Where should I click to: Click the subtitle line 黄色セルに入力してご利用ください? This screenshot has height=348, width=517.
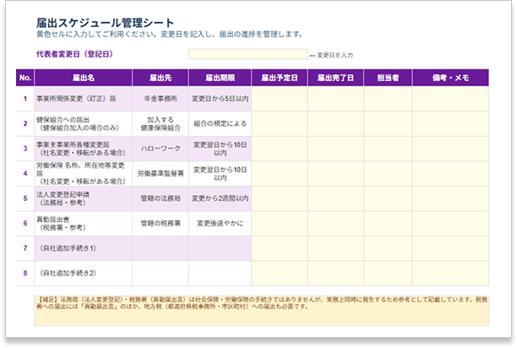tap(170, 35)
